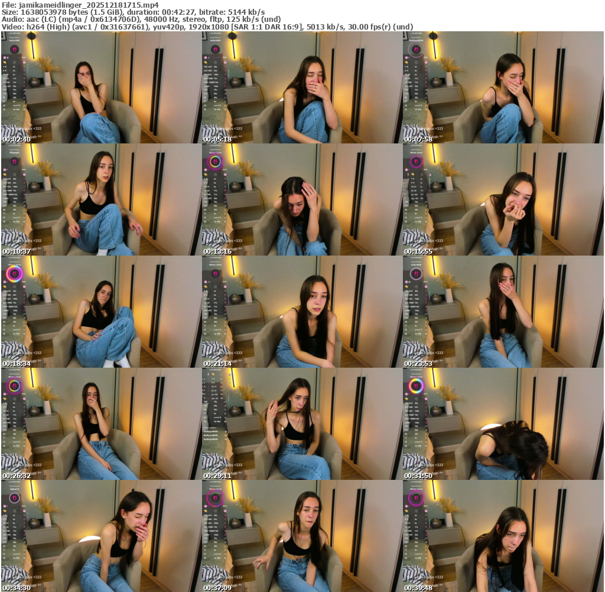Screen dimensions: 605x592
Task: View the frame stamped 00:23:53
Action: pos(503,312)
